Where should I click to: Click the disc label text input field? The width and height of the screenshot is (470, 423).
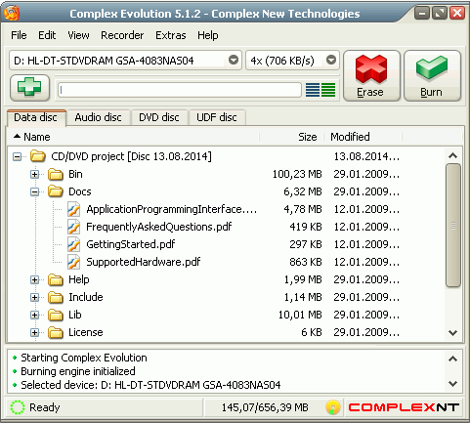180,90
